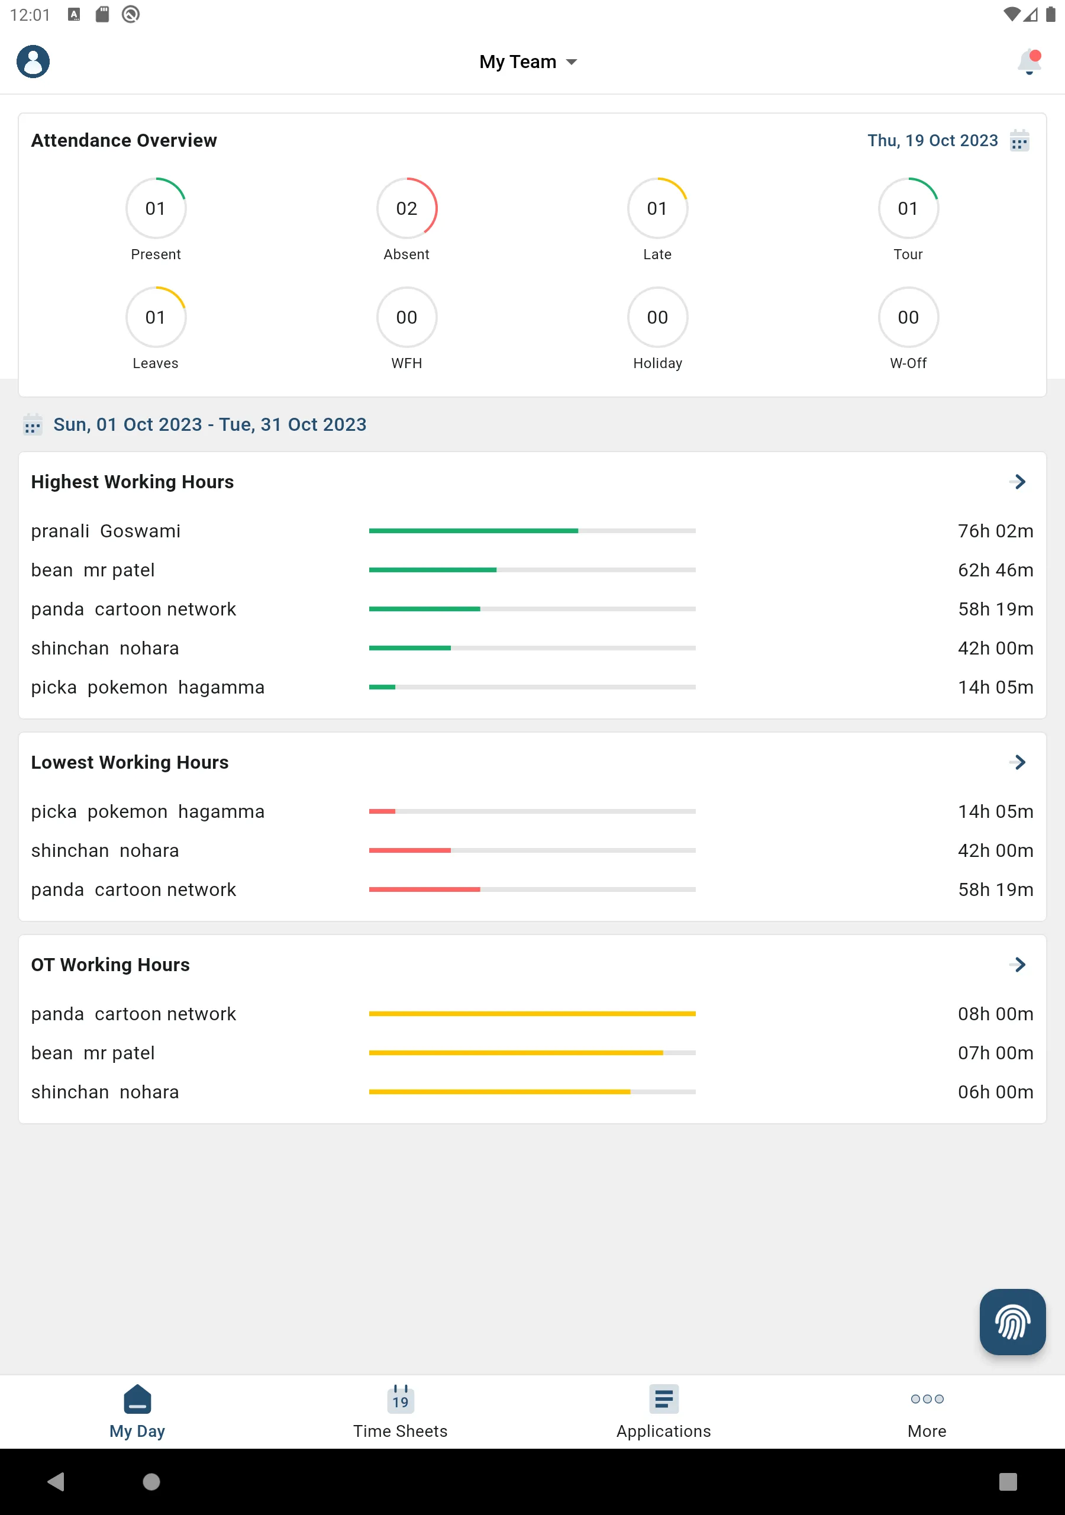1065x1515 pixels.
Task: Tap Android home navigation button
Action: (151, 1482)
